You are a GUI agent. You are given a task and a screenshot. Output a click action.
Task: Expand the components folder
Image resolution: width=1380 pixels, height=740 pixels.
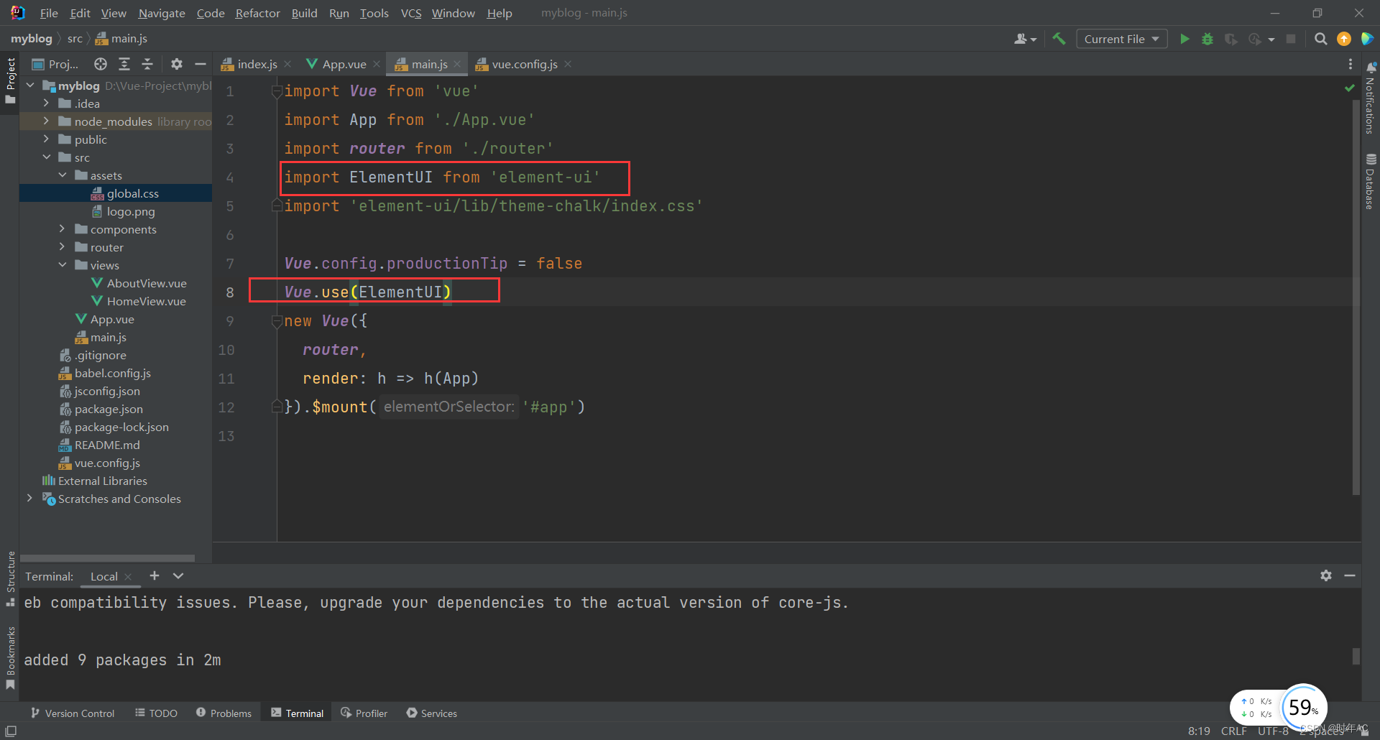63,228
